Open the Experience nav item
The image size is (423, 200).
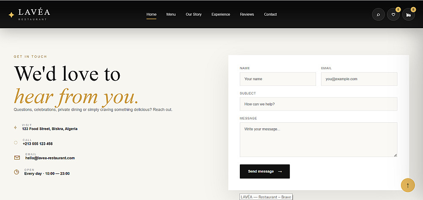click(x=221, y=14)
